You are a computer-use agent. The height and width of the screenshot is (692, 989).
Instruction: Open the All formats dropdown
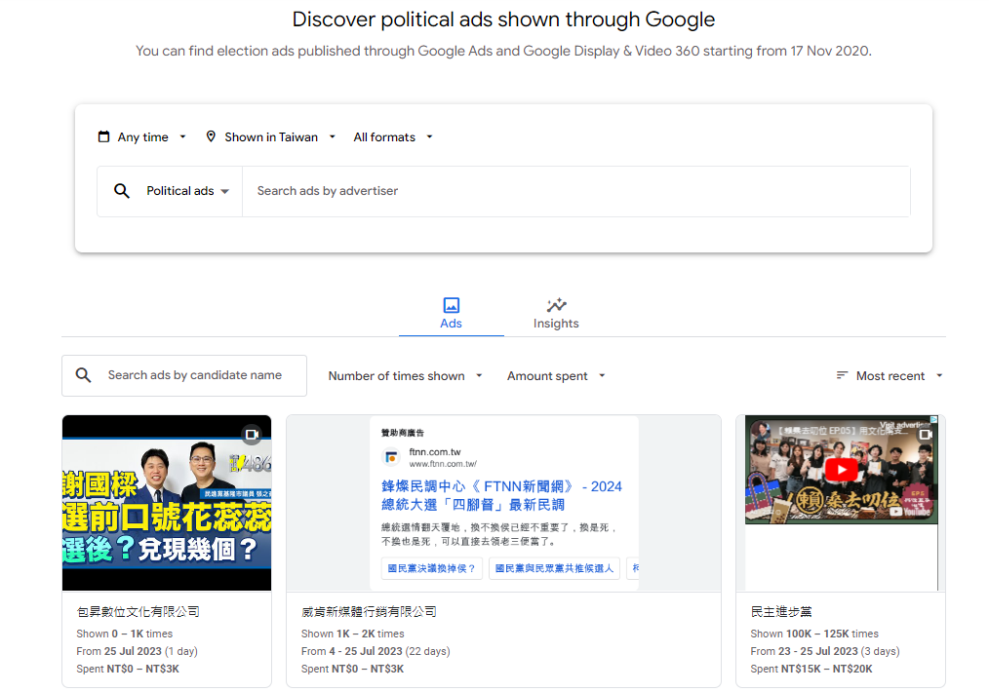tap(393, 136)
